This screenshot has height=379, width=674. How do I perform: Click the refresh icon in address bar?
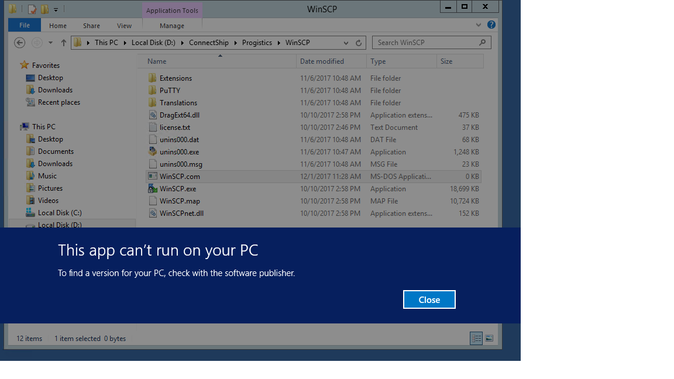(359, 43)
